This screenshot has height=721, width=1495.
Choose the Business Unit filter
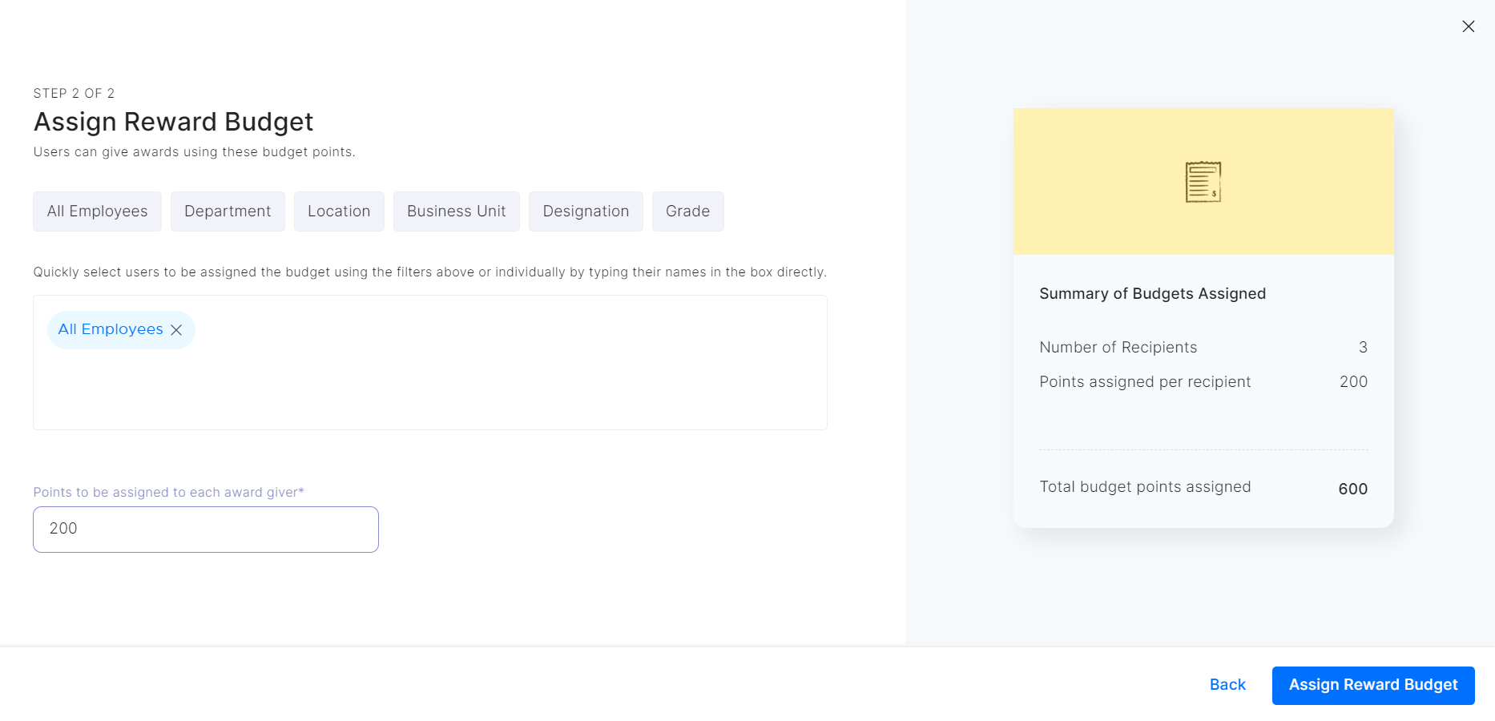coord(456,211)
